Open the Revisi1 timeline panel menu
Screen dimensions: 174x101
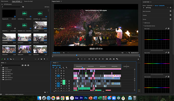tap(58, 63)
